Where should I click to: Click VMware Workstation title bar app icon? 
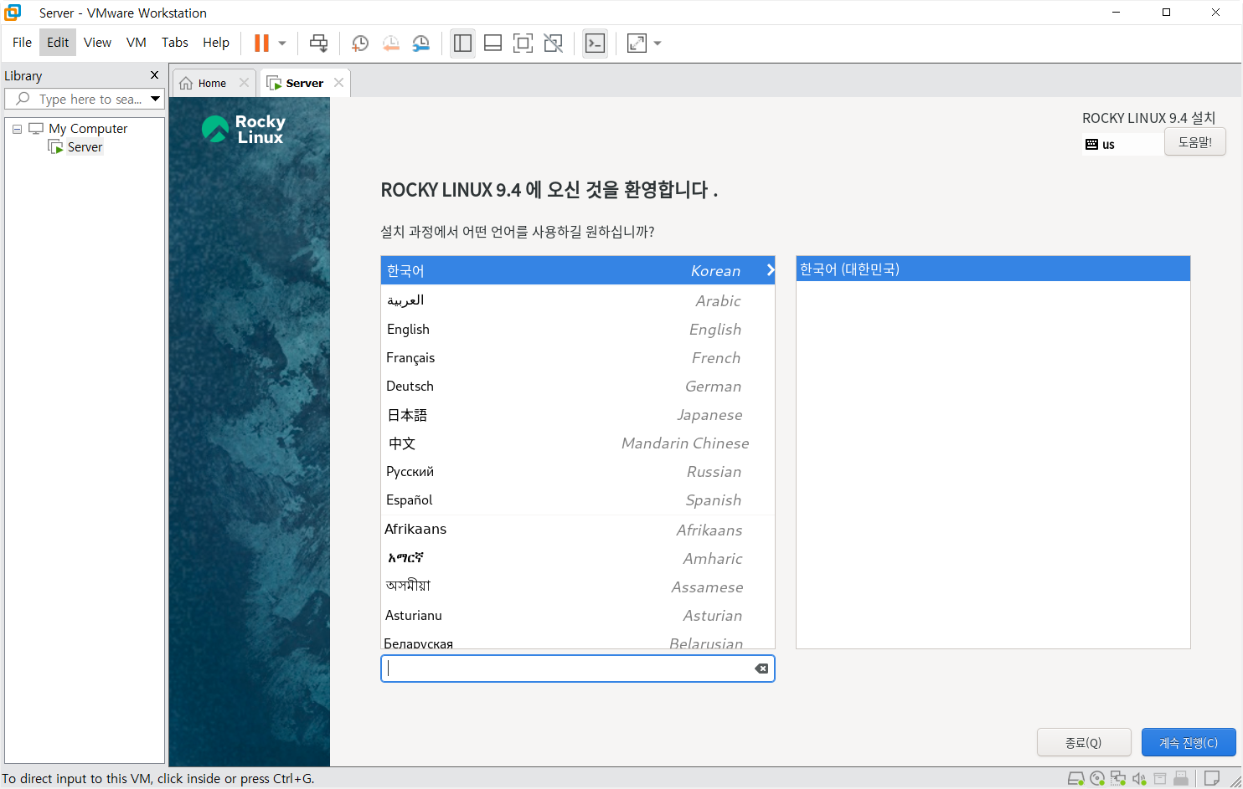[13, 13]
